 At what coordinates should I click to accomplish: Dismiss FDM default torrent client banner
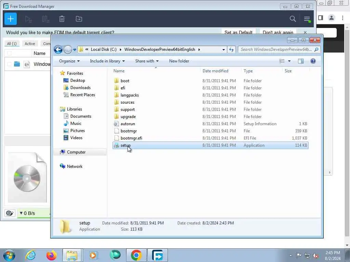coord(305,32)
